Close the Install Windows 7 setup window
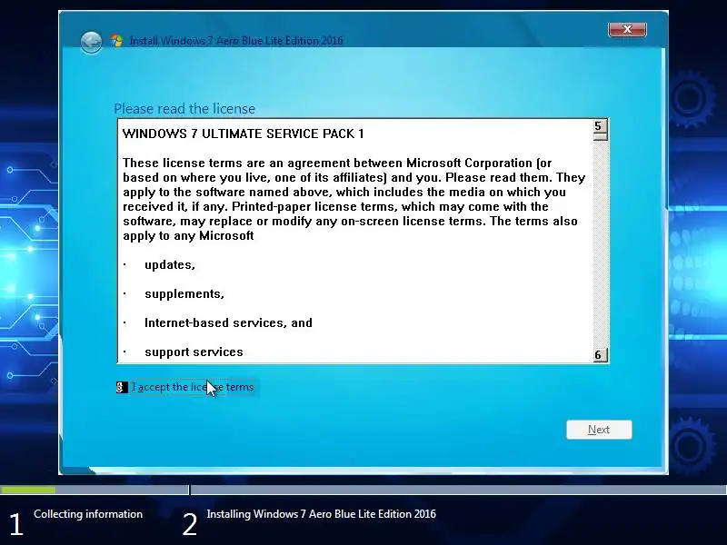The width and height of the screenshot is (727, 545). pos(627,29)
